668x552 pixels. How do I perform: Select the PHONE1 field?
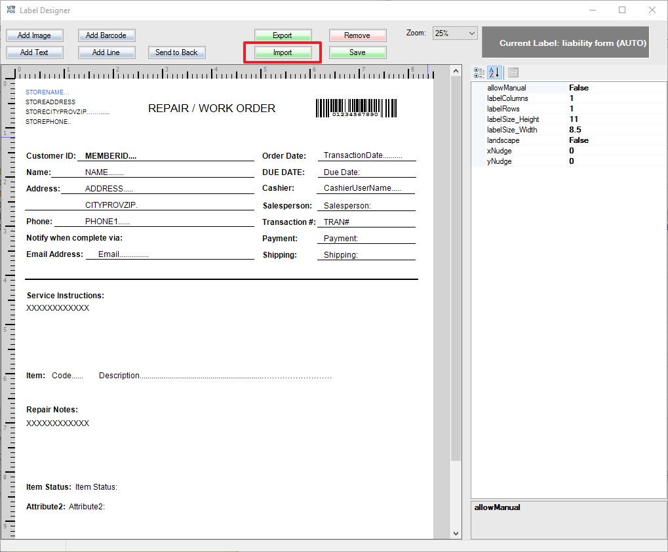[108, 222]
